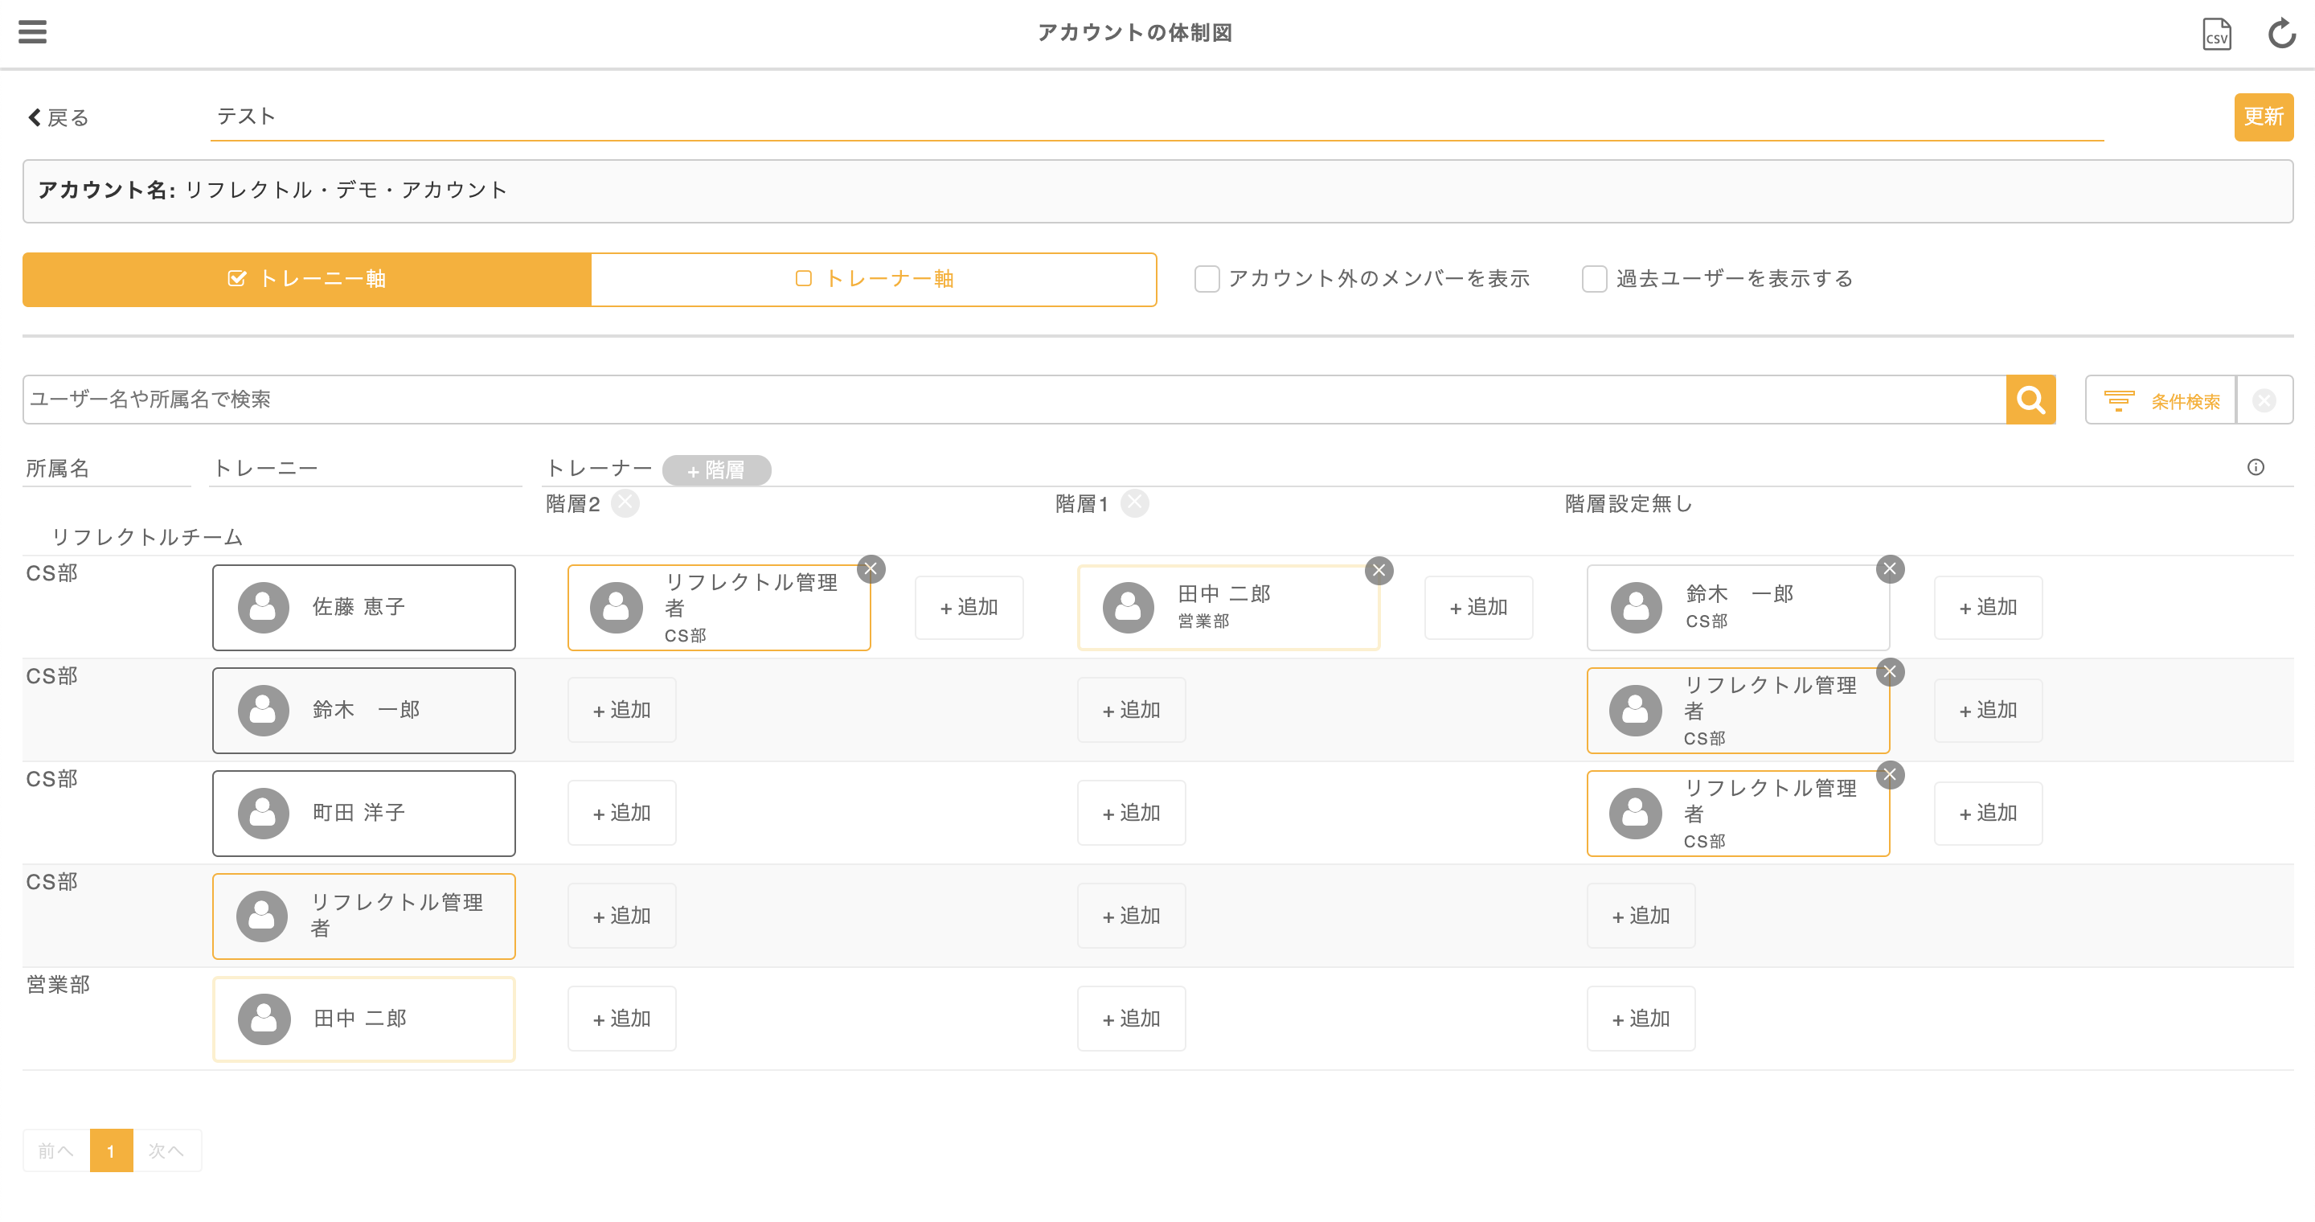
Task: Remove リフレクトル管理者 trainer from 鈴木 一郎 row
Action: pyautogui.click(x=1890, y=672)
